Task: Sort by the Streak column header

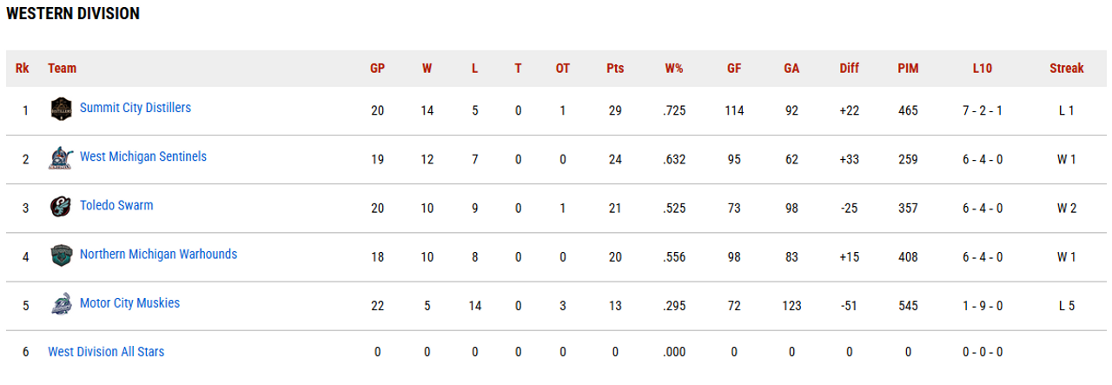Action: click(1066, 69)
